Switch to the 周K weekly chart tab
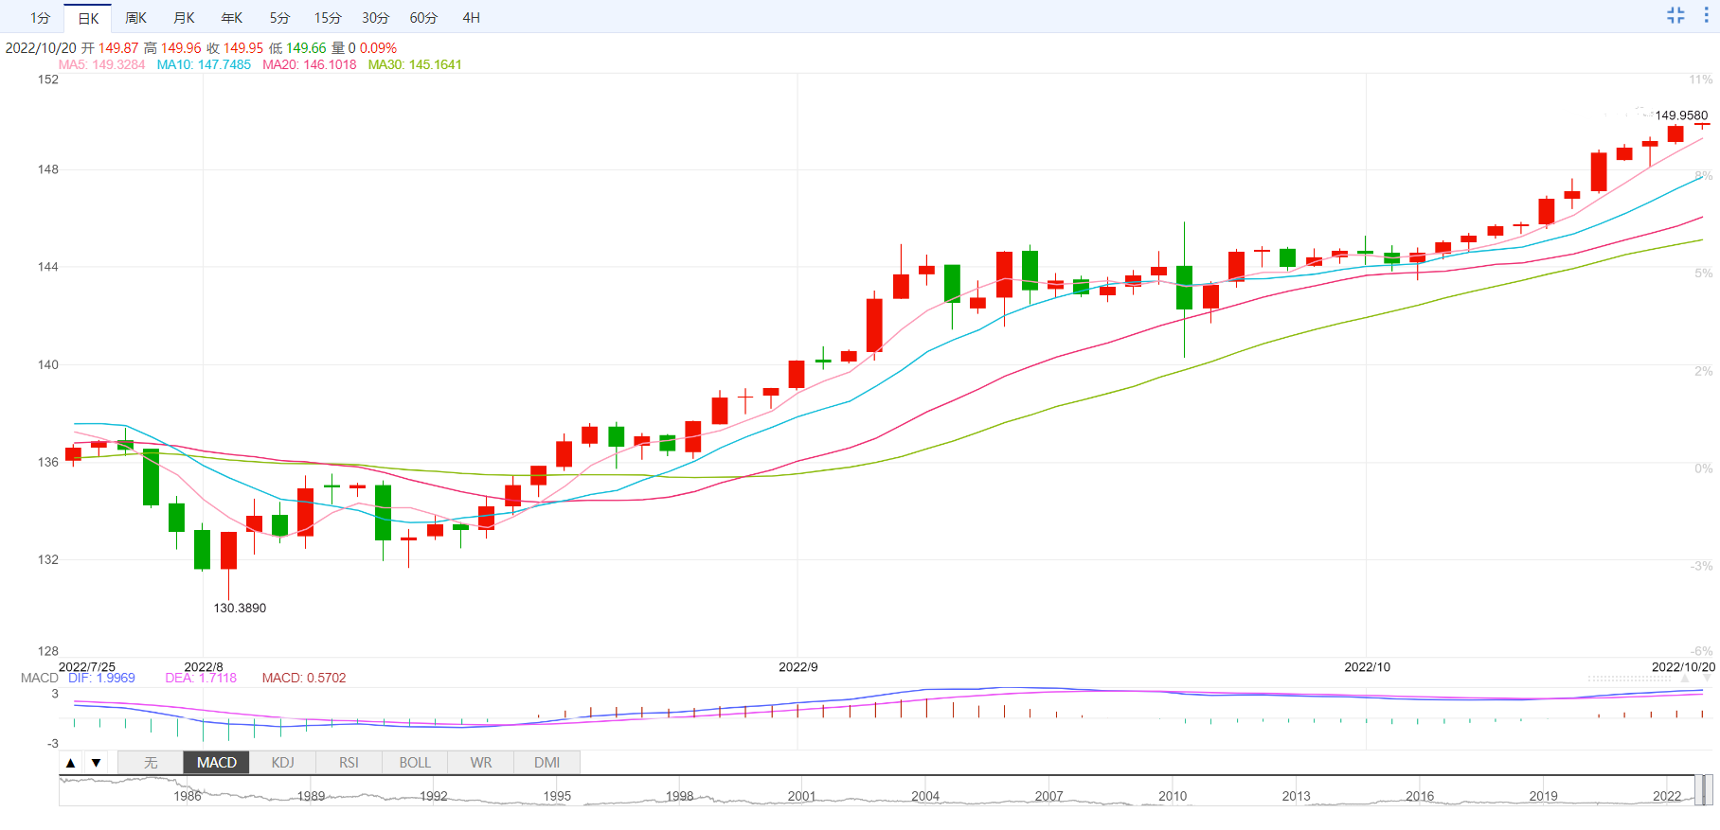The height and width of the screenshot is (830, 1720). (135, 18)
